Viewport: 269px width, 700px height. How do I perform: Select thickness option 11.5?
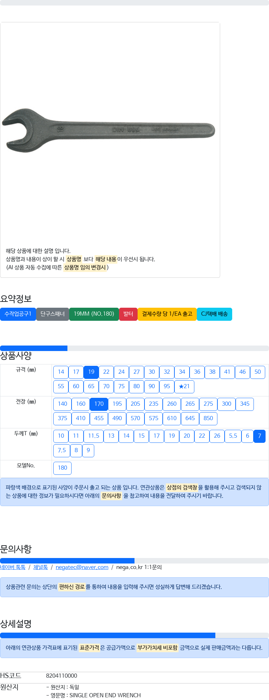coord(94,436)
